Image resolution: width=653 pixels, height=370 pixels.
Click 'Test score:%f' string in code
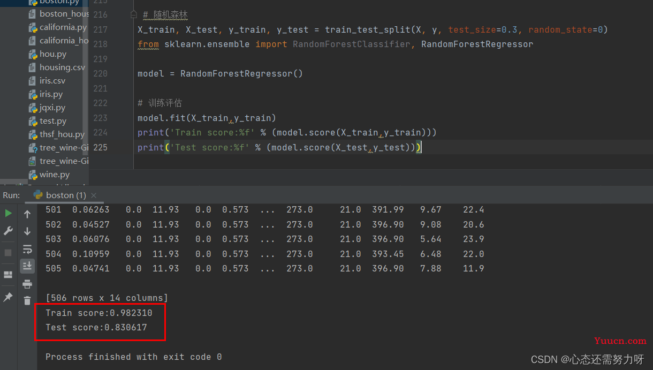pos(209,147)
